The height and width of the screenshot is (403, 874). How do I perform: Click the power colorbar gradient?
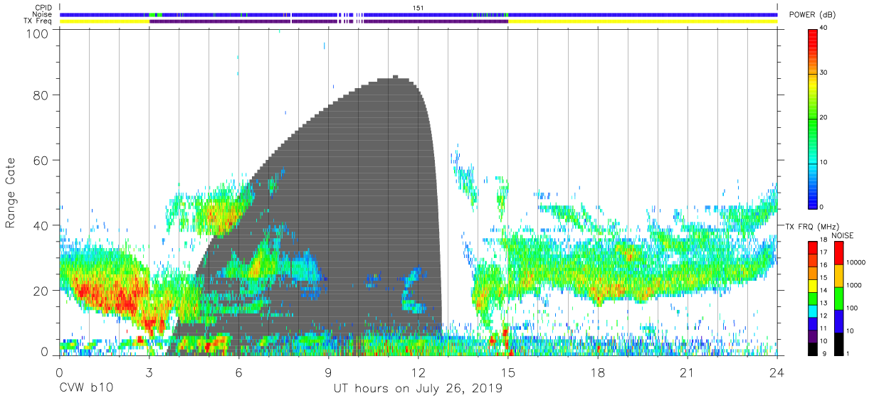[812, 118]
